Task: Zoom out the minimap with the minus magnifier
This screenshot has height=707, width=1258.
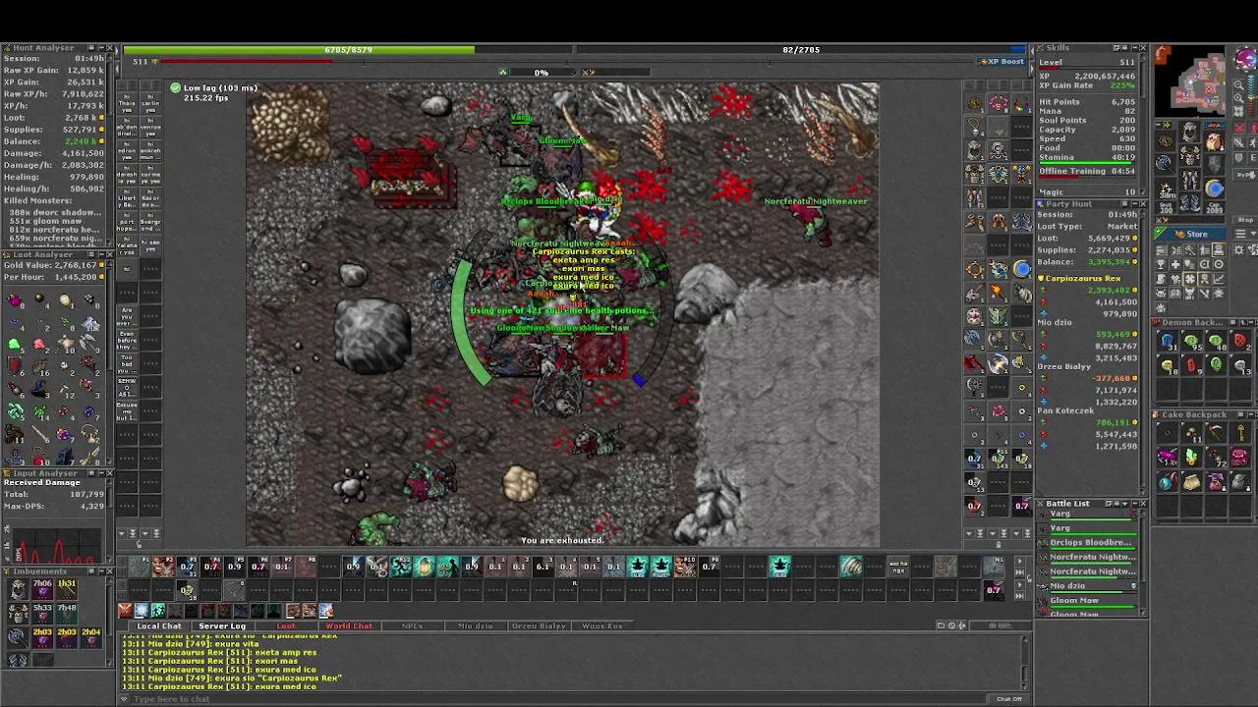Action: (1239, 85)
